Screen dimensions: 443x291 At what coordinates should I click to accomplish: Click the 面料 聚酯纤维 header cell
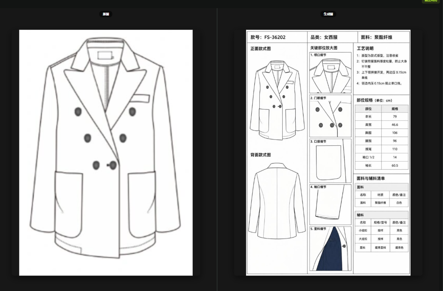click(x=384, y=37)
